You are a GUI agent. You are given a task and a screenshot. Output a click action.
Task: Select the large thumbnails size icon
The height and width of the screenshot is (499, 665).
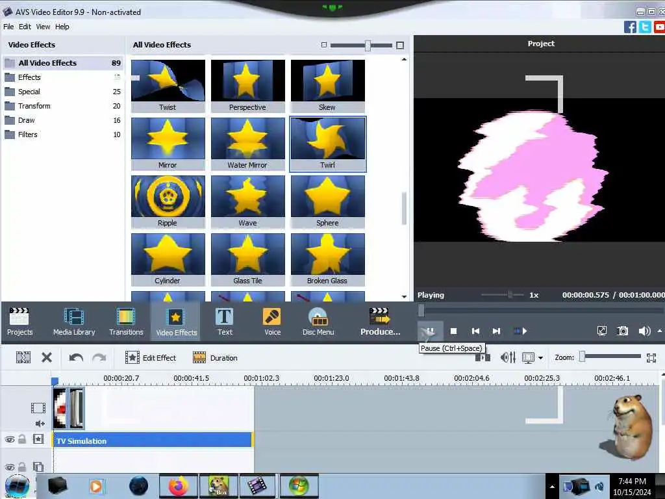click(399, 45)
